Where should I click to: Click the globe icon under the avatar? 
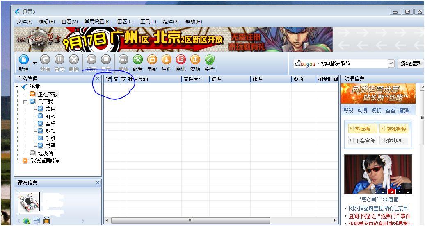pos(27,221)
